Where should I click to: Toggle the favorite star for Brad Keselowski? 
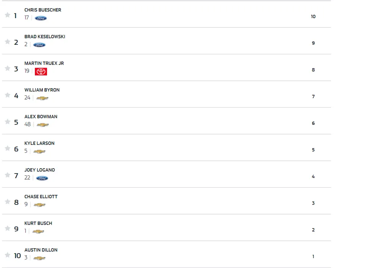tap(7, 42)
